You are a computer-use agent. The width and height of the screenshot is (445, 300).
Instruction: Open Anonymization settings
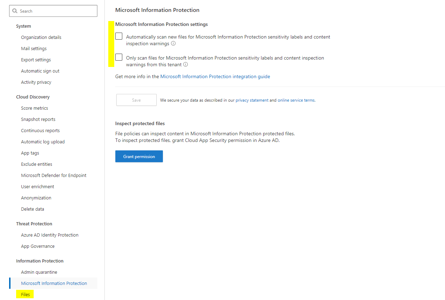(36, 198)
